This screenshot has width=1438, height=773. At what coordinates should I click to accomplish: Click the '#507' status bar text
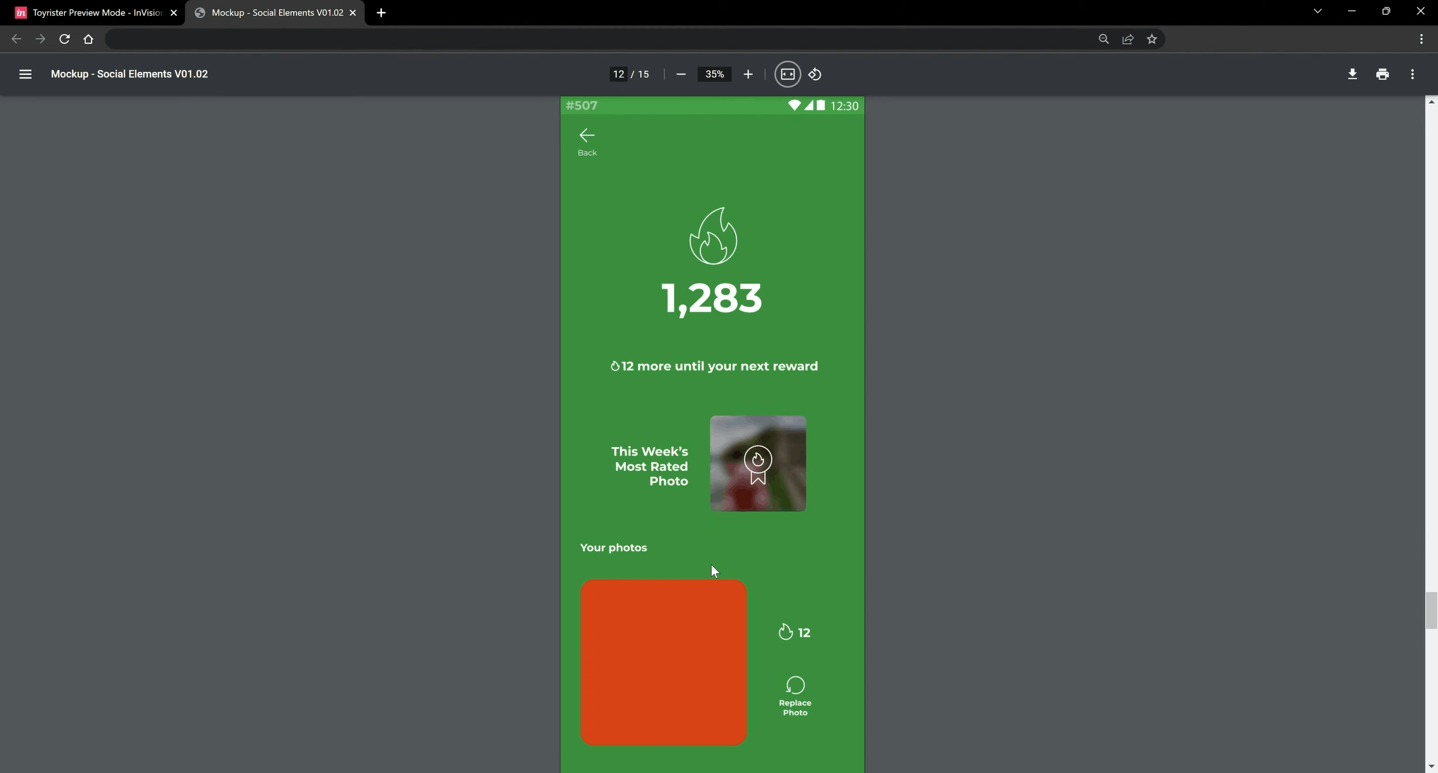coord(581,106)
